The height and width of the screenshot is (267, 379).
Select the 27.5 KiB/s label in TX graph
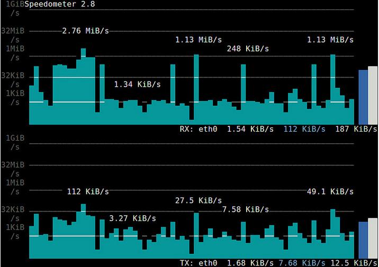click(198, 200)
